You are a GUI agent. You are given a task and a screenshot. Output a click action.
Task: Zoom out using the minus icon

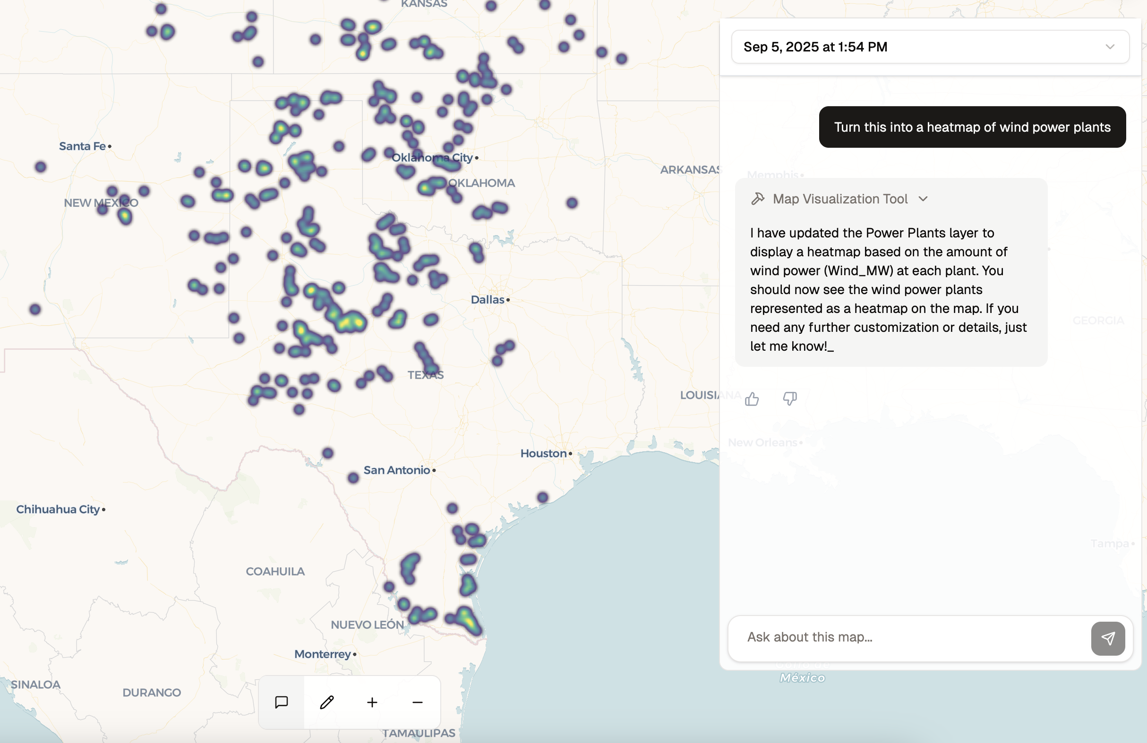click(x=416, y=702)
